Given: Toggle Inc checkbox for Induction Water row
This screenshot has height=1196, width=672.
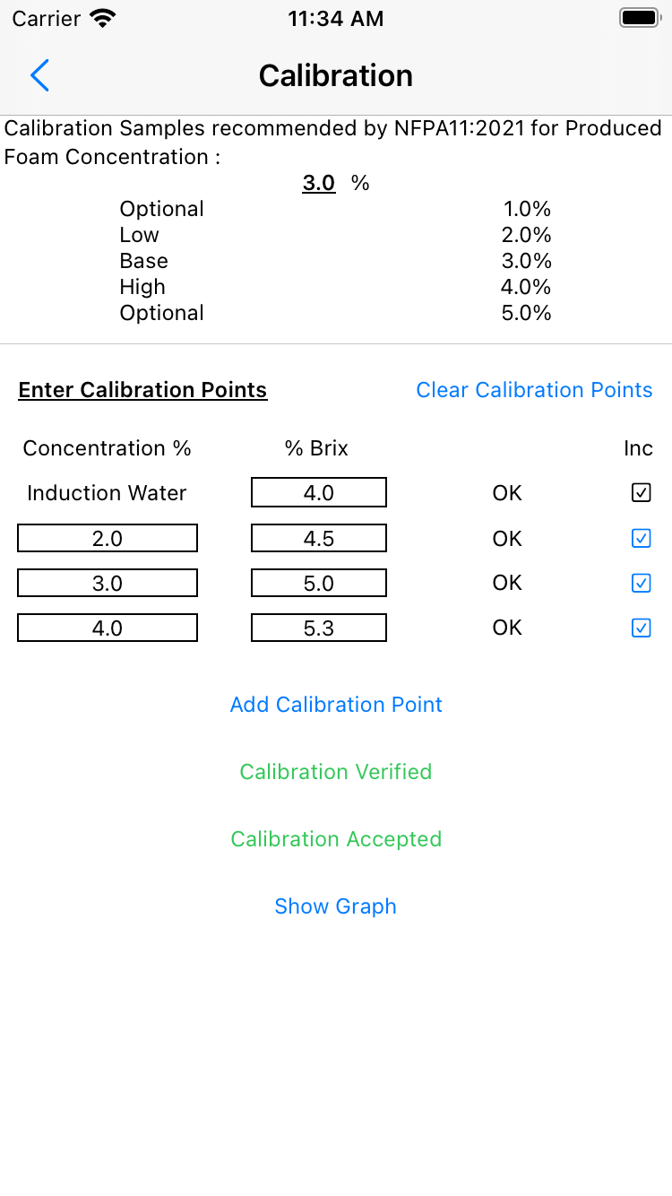Looking at the screenshot, I should tap(642, 492).
